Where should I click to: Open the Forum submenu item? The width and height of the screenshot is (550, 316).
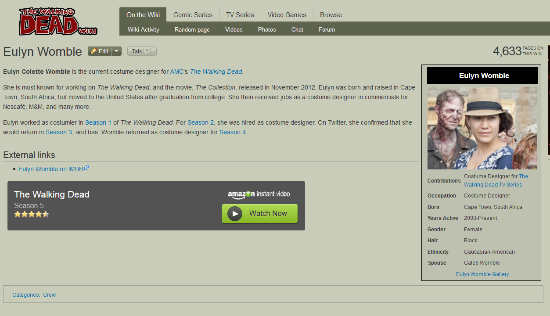[x=327, y=29]
